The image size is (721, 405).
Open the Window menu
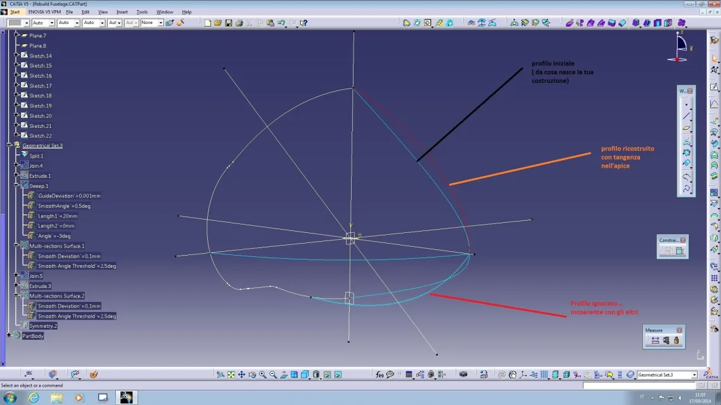click(x=165, y=12)
